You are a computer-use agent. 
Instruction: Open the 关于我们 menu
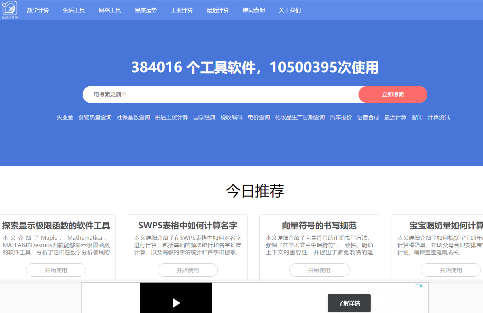point(290,10)
